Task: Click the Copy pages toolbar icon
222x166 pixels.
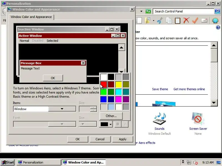Action: (169, 20)
